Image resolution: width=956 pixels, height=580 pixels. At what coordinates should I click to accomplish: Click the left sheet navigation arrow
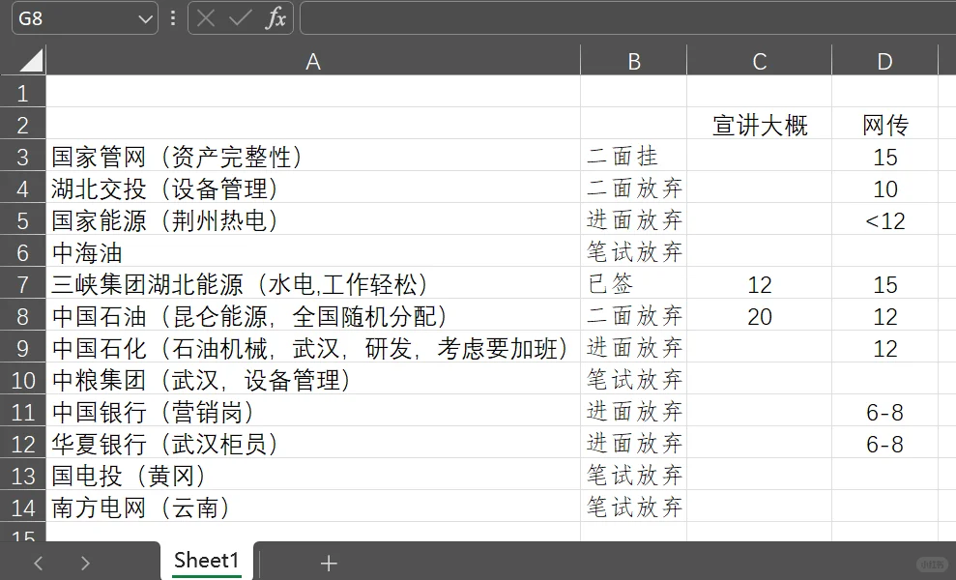pos(38,563)
